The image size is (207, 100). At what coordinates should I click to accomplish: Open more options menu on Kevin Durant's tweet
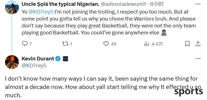[198, 59]
